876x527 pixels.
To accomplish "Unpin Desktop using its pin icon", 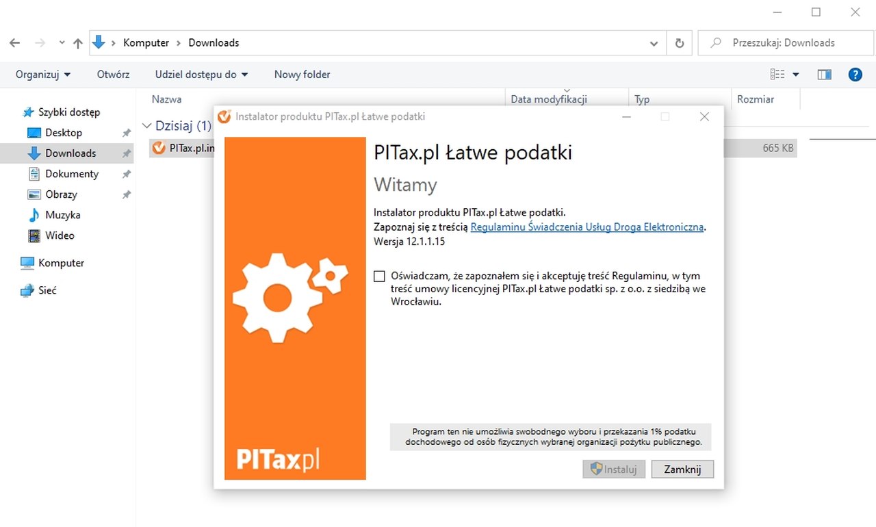I will click(126, 133).
